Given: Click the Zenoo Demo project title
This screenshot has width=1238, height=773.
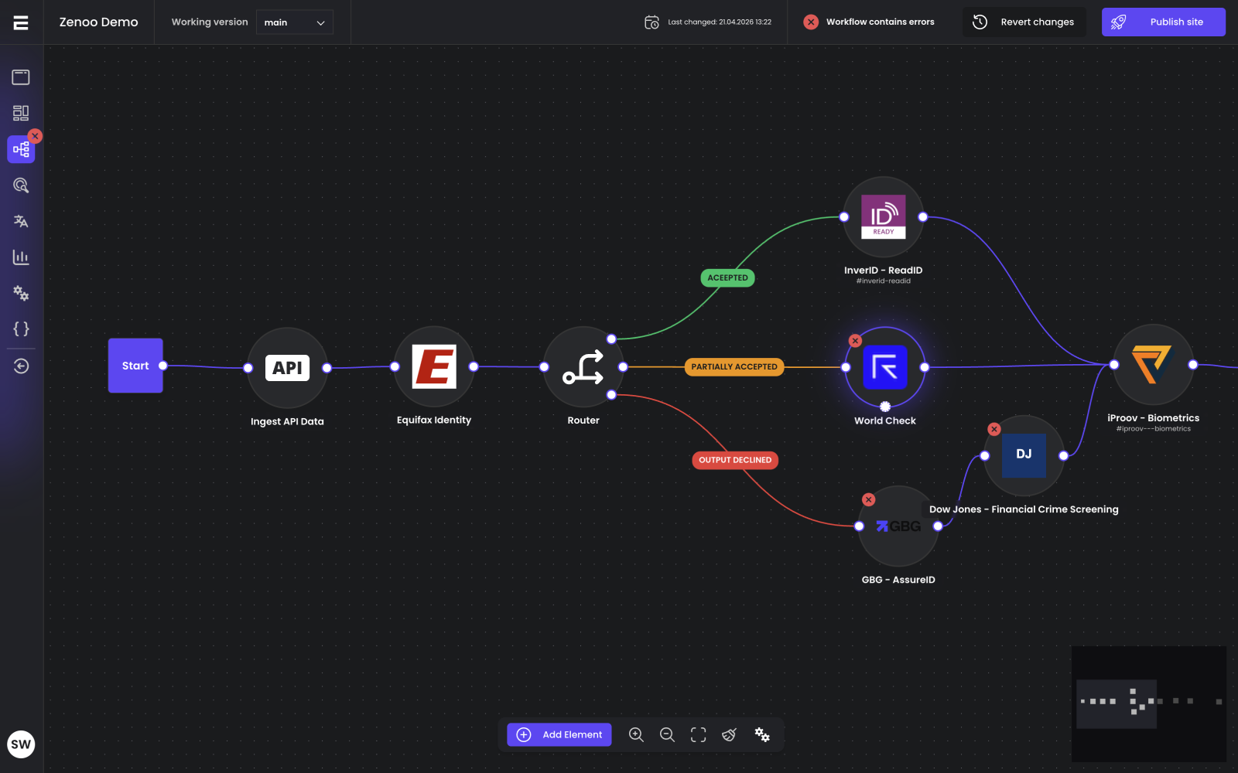Looking at the screenshot, I should click(99, 22).
